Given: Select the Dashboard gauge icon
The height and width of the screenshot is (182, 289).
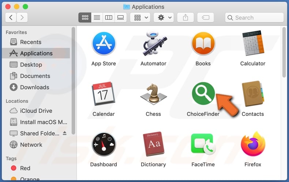Looking at the screenshot, I should (104, 144).
